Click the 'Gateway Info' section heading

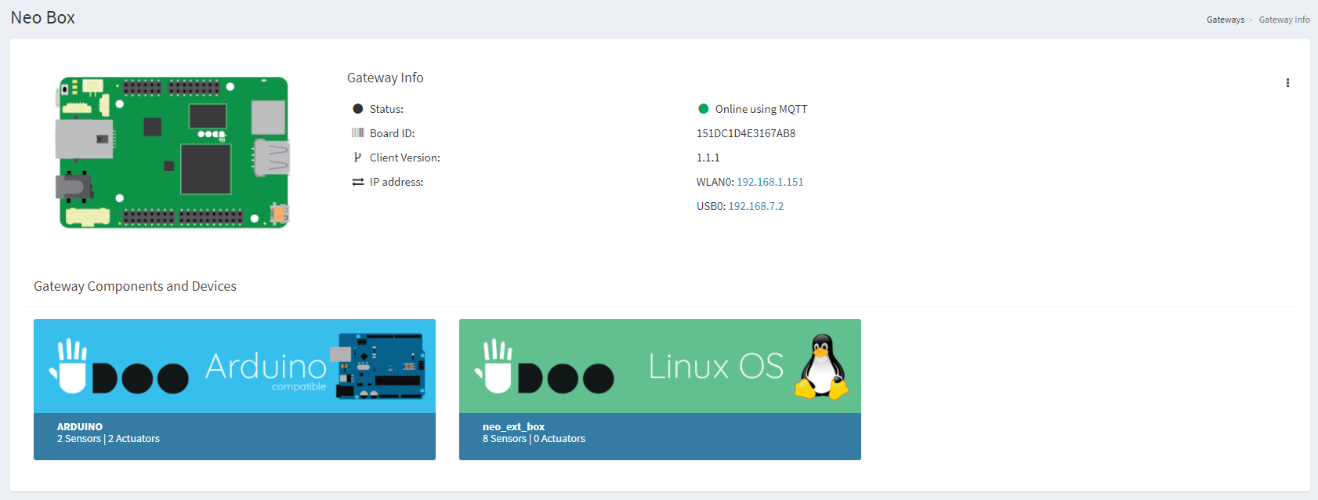point(386,78)
